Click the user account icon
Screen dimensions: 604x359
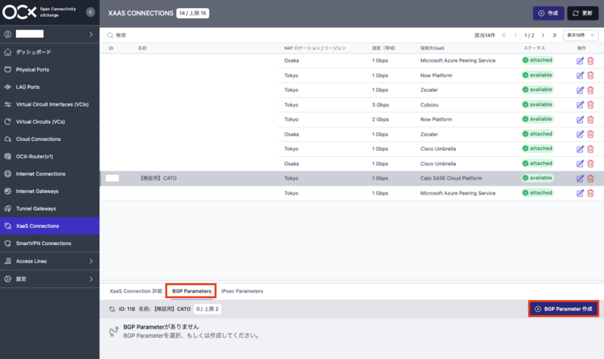(x=8, y=34)
